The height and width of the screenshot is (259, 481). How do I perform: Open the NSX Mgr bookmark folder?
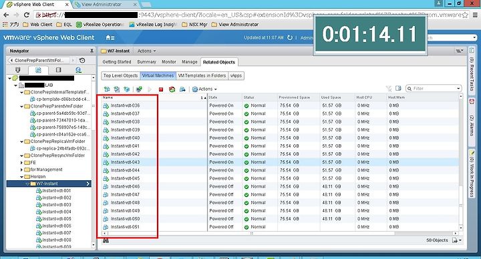pos(194,25)
